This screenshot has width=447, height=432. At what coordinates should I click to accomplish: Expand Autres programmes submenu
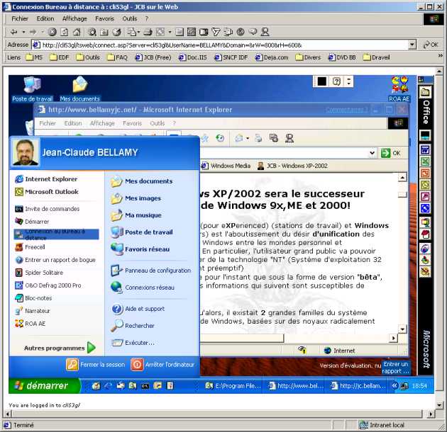point(60,348)
